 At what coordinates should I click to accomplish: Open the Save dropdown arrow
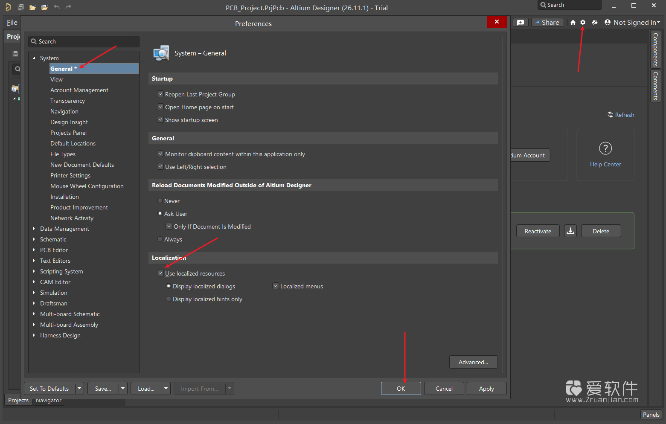click(x=123, y=389)
